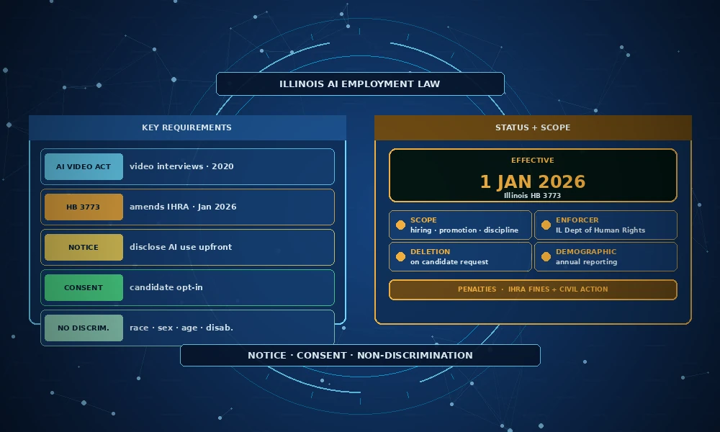Click the Notice · Consent · Non-Discrimination footer banner
The width and height of the screenshot is (720, 432).
pyautogui.click(x=360, y=356)
